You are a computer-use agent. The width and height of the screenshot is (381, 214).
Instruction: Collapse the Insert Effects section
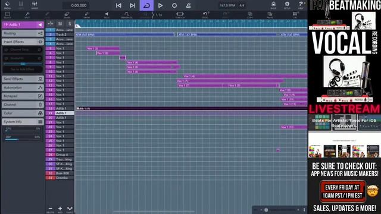(23, 42)
